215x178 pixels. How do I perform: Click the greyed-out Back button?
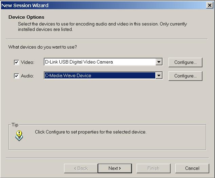tap(81, 168)
